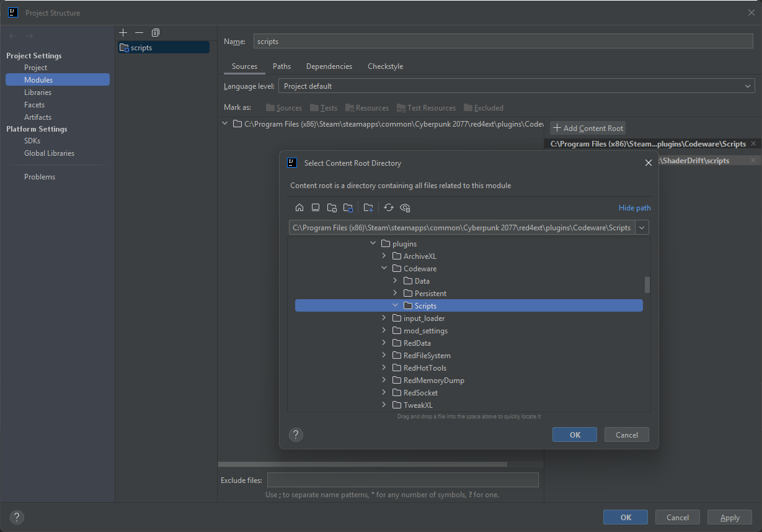762x532 pixels.
Task: Toggle show hidden files icon
Action: (405, 208)
